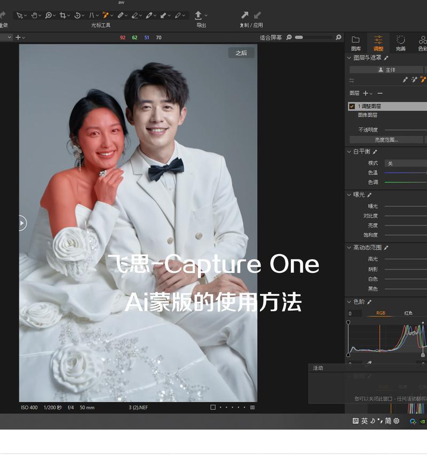Open the Export dropdown arrow
Image resolution: width=427 pixels, height=455 pixels.
point(206,15)
